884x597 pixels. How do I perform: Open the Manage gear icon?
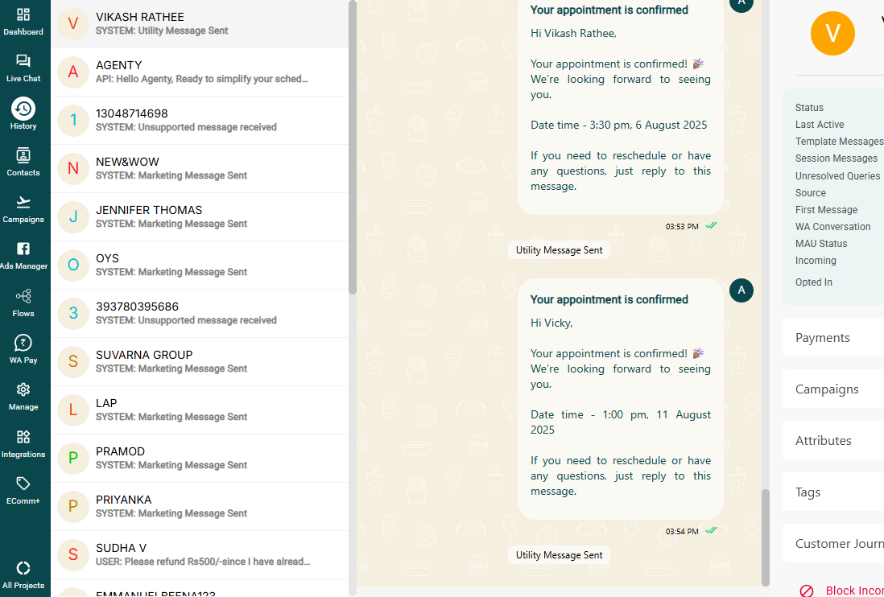point(23,389)
